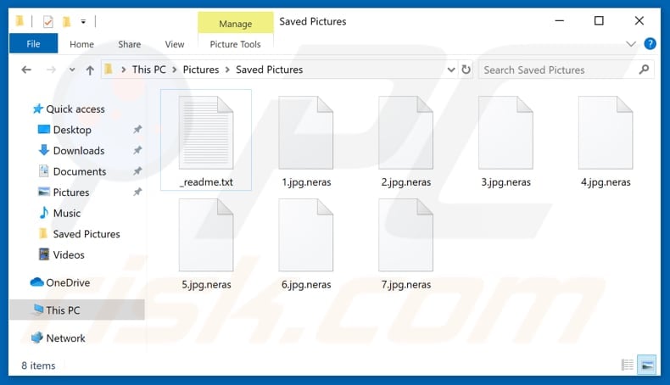
Task: Click the 4.jpg.neras file name label
Action: (606, 182)
